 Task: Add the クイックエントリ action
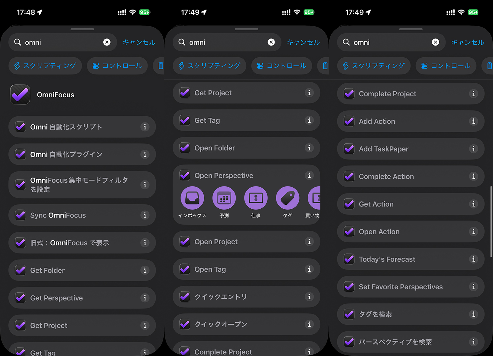coord(246,297)
